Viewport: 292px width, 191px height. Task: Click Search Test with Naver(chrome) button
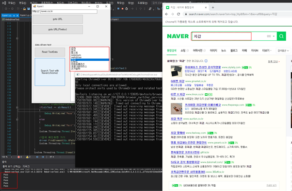(x=50, y=72)
